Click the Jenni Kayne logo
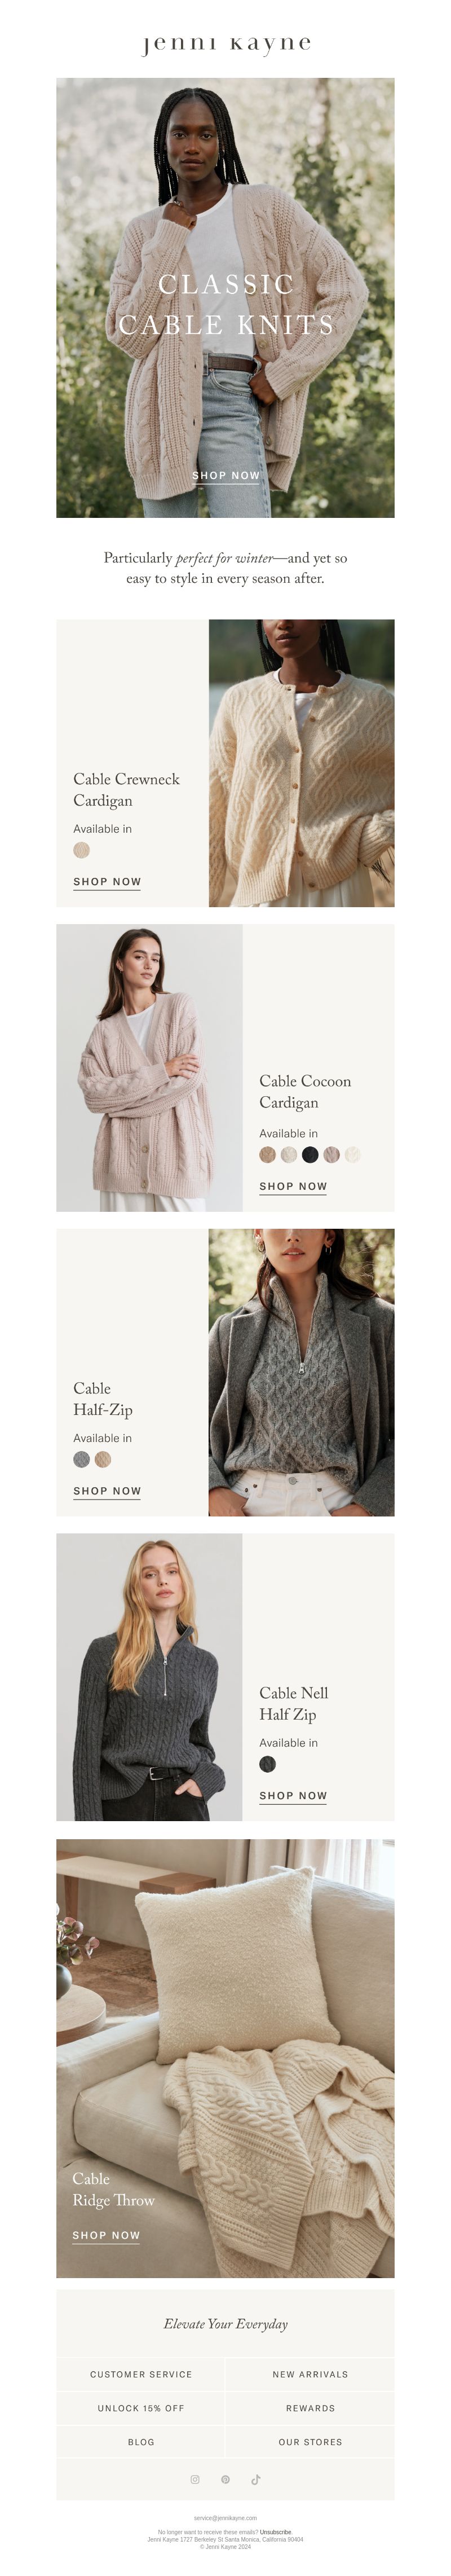 (x=226, y=44)
